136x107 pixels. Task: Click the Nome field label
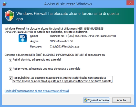click(x=34, y=36)
